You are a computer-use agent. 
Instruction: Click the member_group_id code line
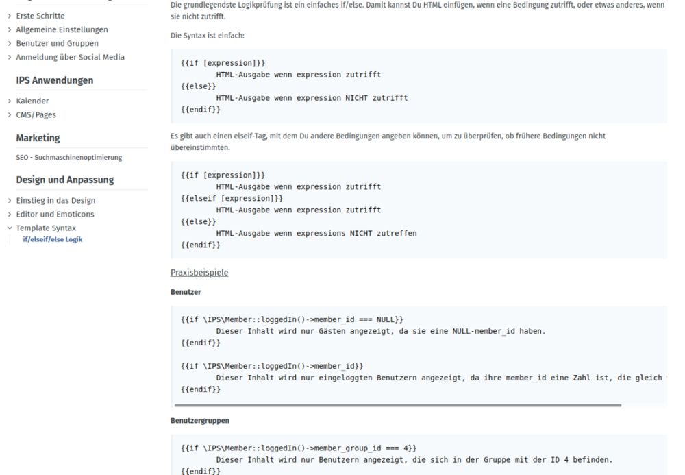[x=295, y=448]
